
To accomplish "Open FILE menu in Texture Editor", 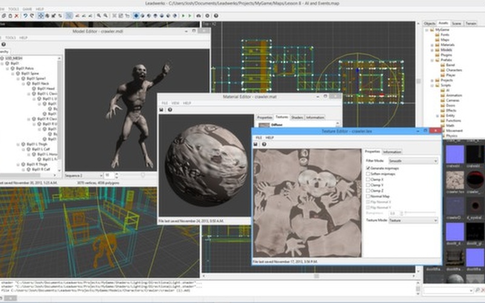I will pyautogui.click(x=258, y=138).
